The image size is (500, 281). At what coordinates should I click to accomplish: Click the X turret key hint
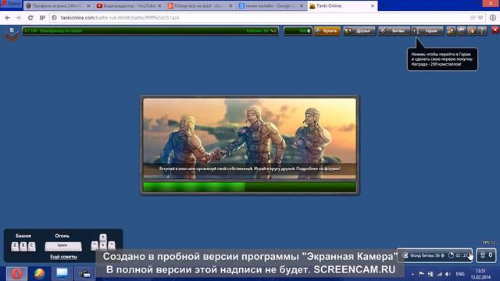coord(23,246)
